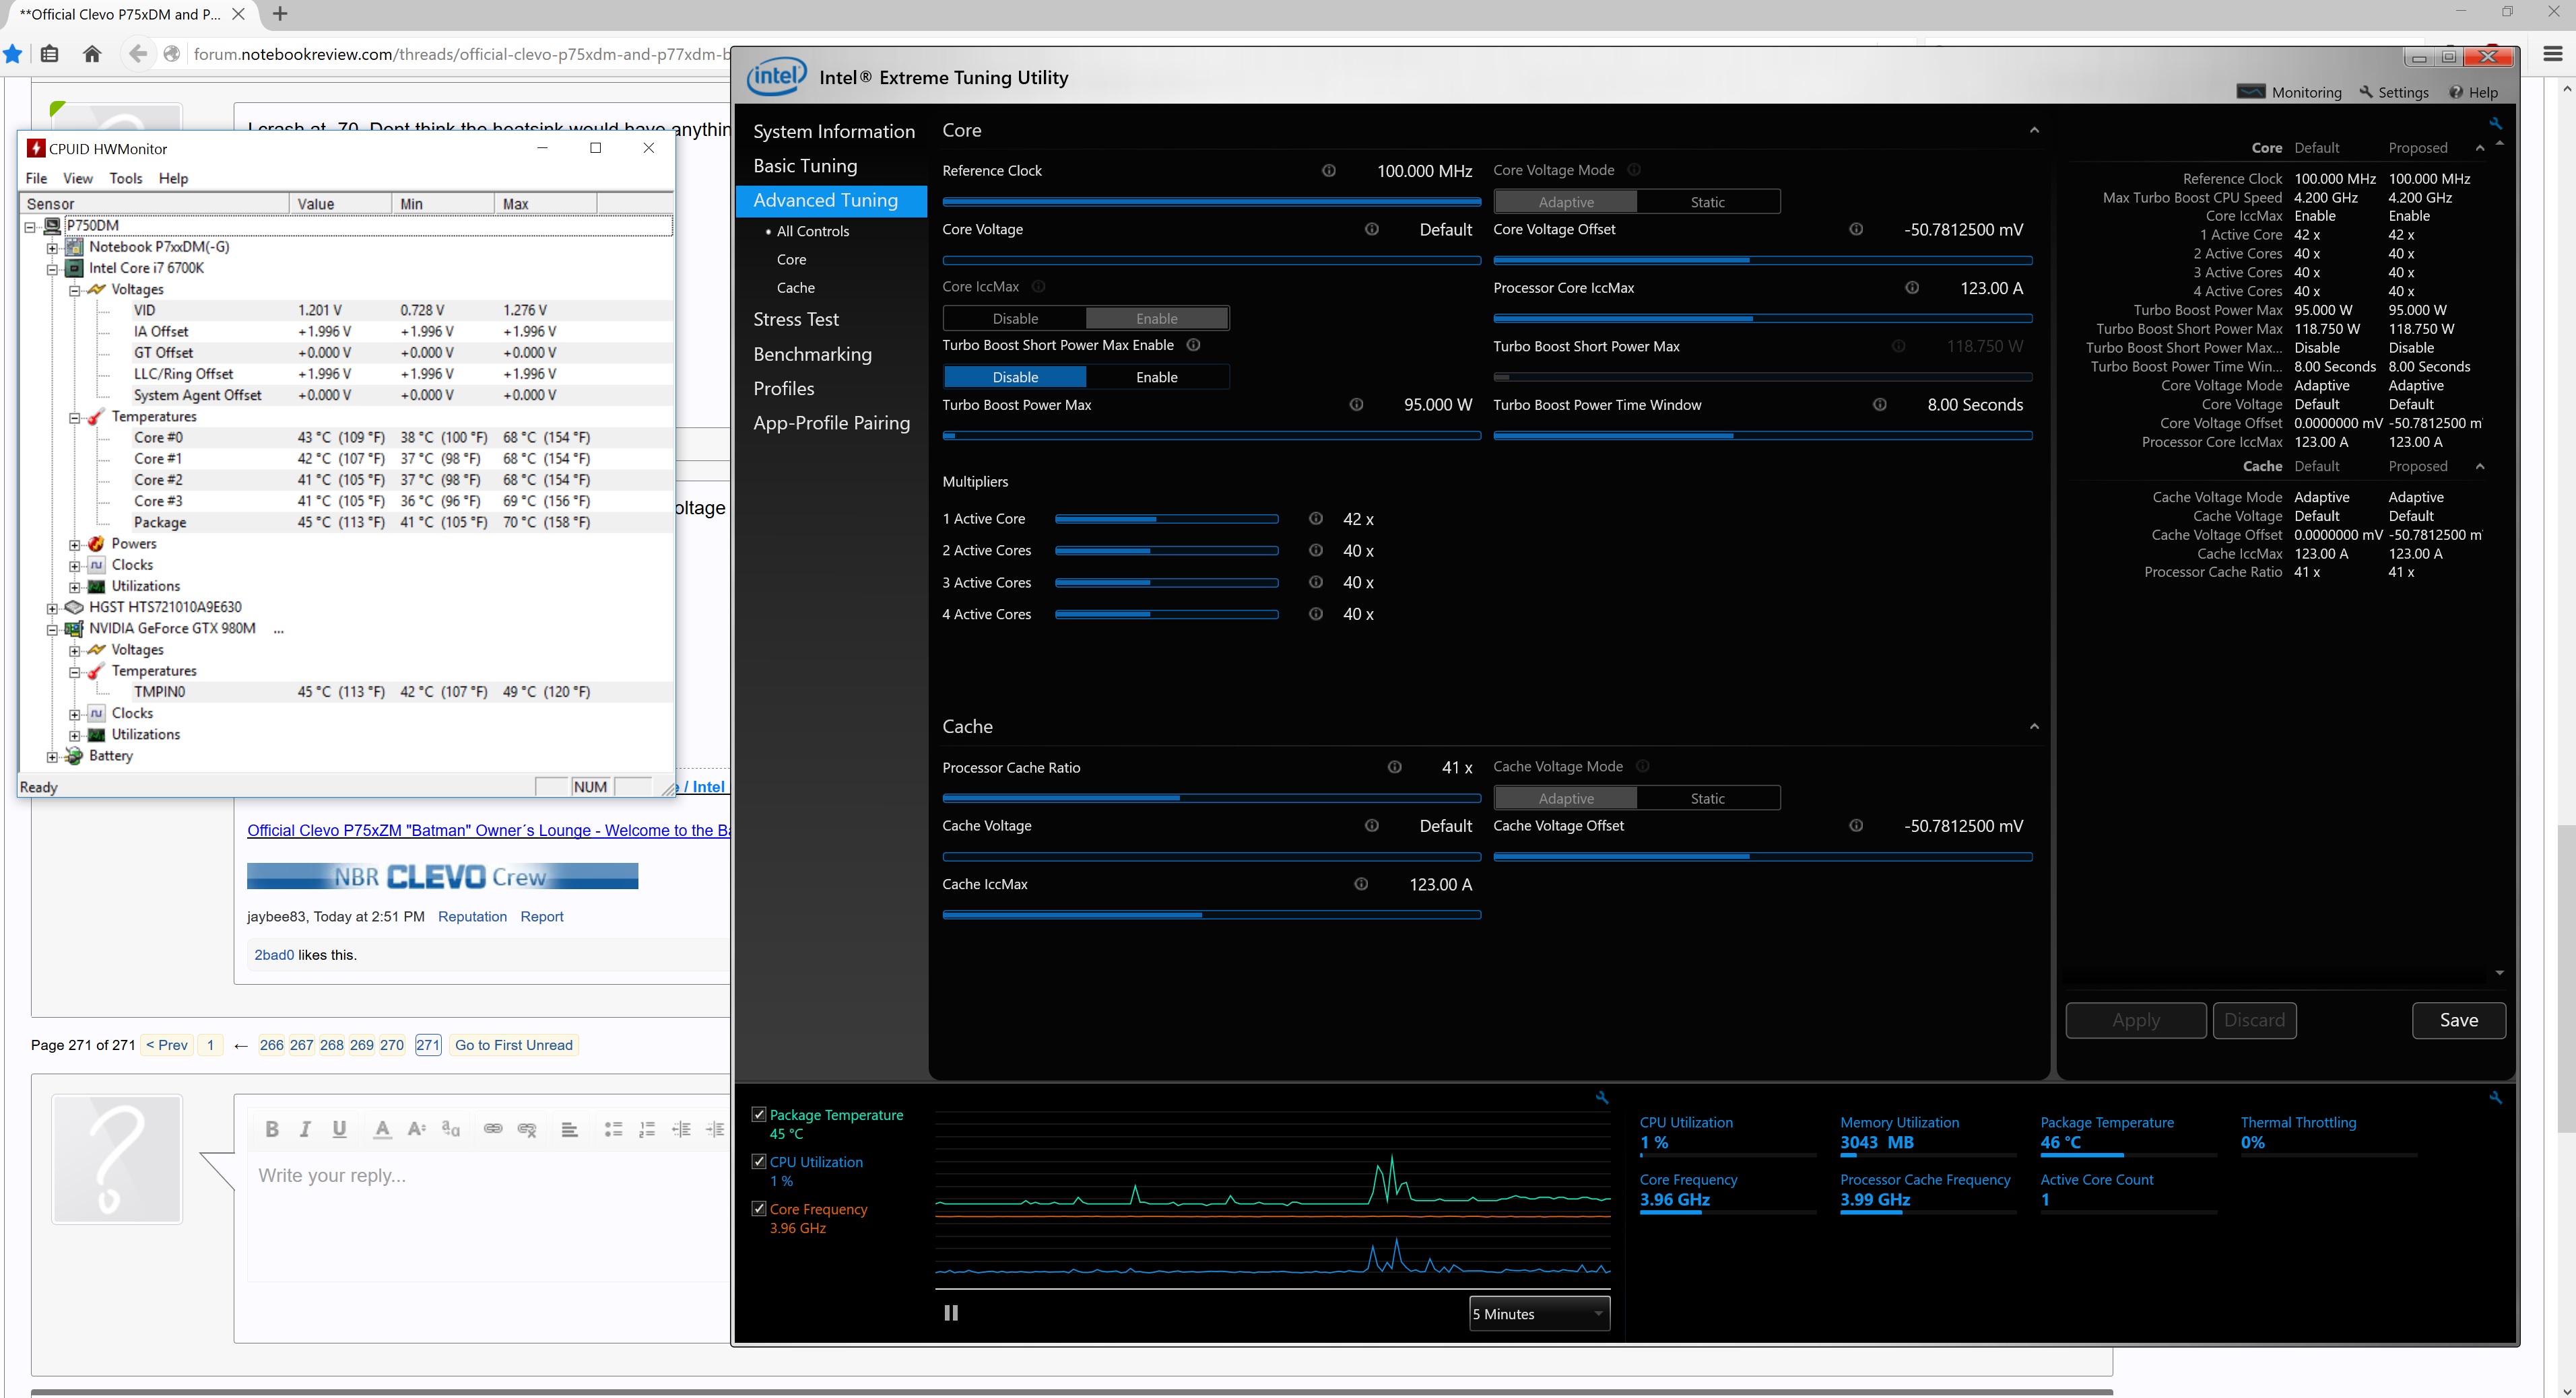Image resolution: width=2576 pixels, height=1398 pixels.
Task: Open Settings in Intel XTU header
Action: pos(2394,92)
